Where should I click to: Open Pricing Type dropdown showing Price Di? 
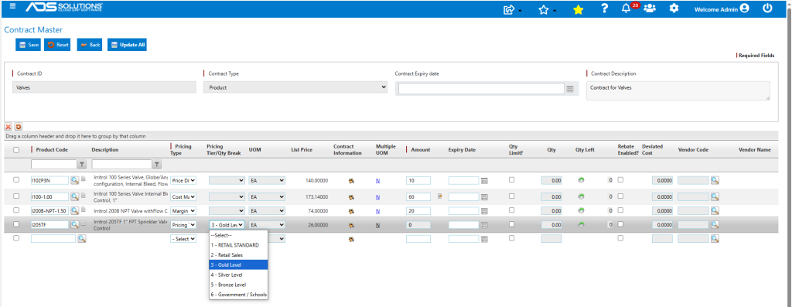pyautogui.click(x=183, y=180)
